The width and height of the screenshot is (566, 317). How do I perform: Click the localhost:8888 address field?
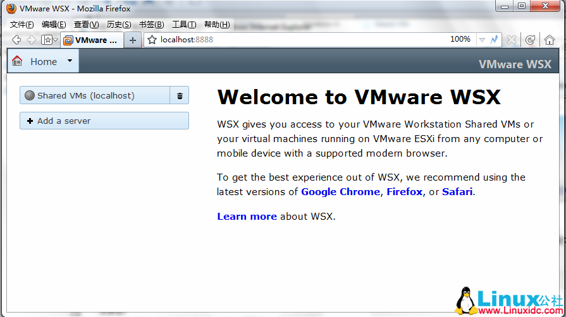coord(297,40)
